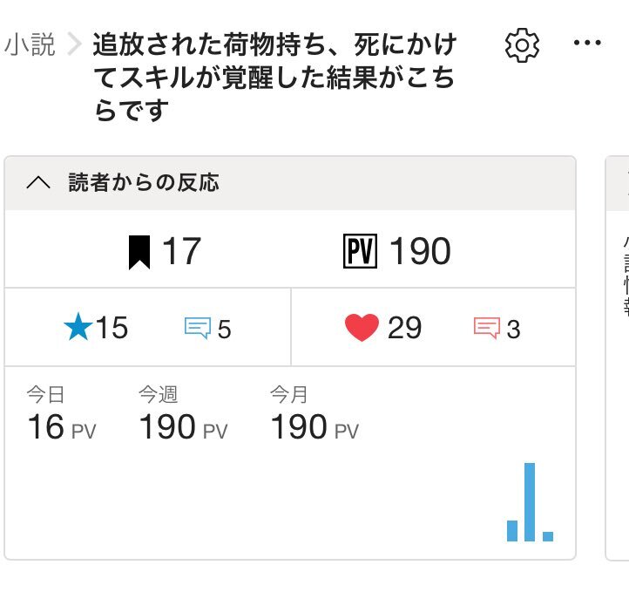Image resolution: width=629 pixels, height=592 pixels.
Task: Click the 読者からの反応 header text
Action: point(144,182)
